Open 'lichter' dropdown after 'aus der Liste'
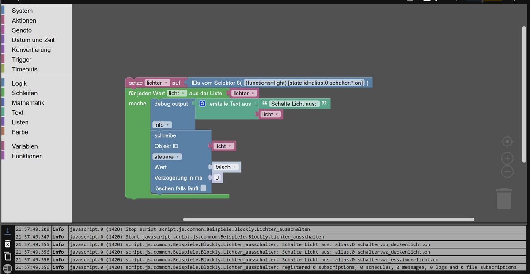This screenshot has width=530, height=274. click(x=244, y=93)
